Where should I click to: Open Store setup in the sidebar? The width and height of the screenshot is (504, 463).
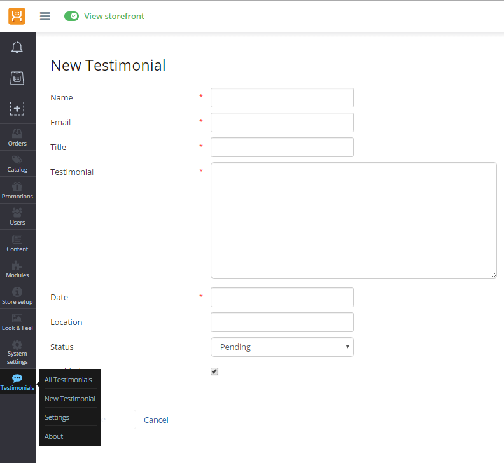(x=17, y=296)
